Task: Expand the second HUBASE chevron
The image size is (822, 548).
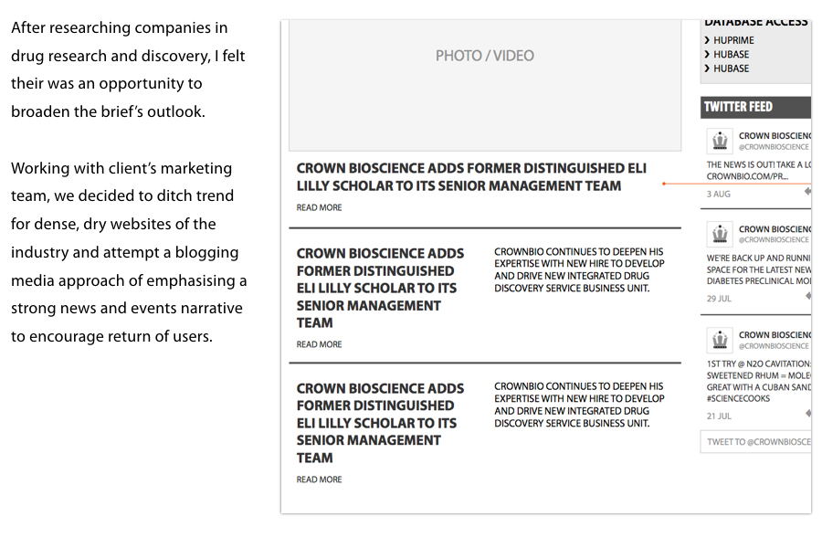Action: pos(708,68)
